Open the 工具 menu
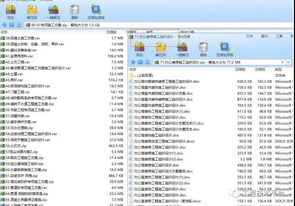 (279, 36)
